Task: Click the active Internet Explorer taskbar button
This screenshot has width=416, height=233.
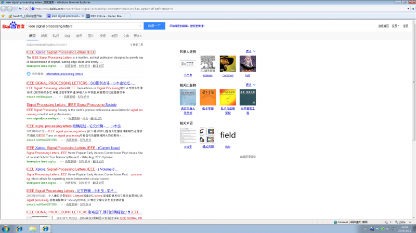Action: [x=45, y=228]
